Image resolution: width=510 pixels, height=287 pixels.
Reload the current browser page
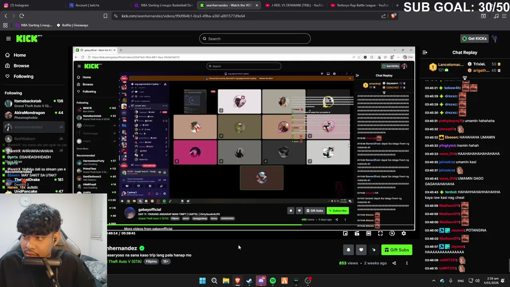(22, 16)
